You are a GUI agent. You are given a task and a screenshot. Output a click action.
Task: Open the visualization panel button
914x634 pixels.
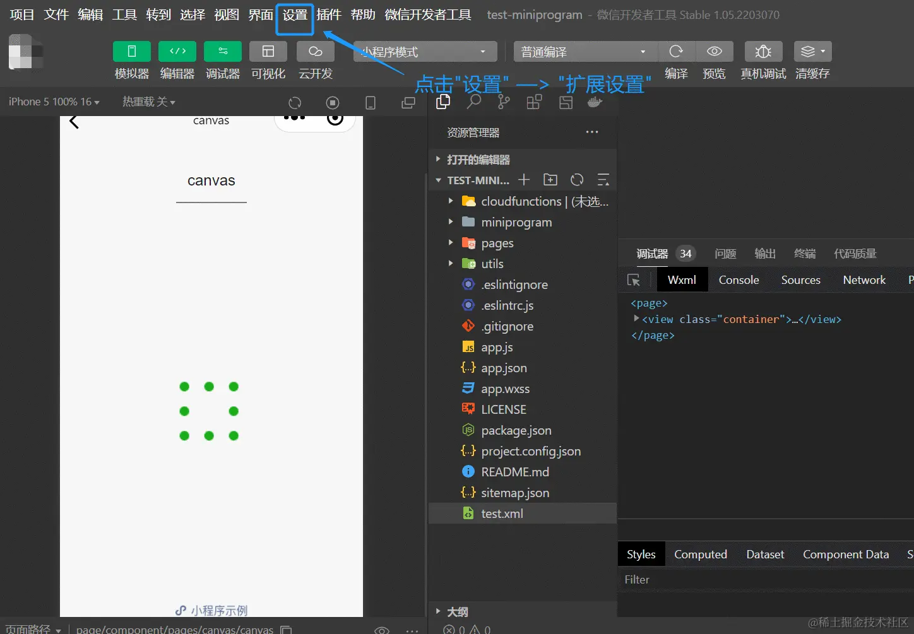268,51
